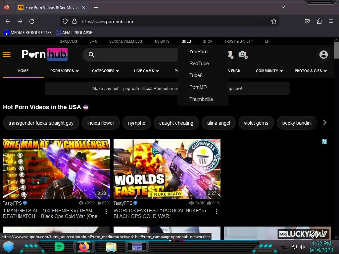Select the 'violet gems' search chip

point(256,123)
